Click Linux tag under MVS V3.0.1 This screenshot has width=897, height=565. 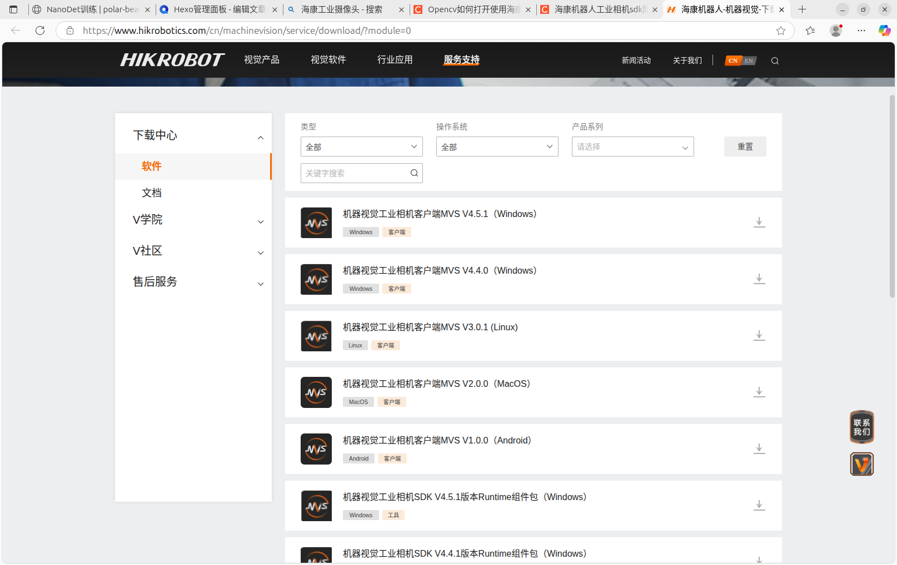click(x=355, y=345)
